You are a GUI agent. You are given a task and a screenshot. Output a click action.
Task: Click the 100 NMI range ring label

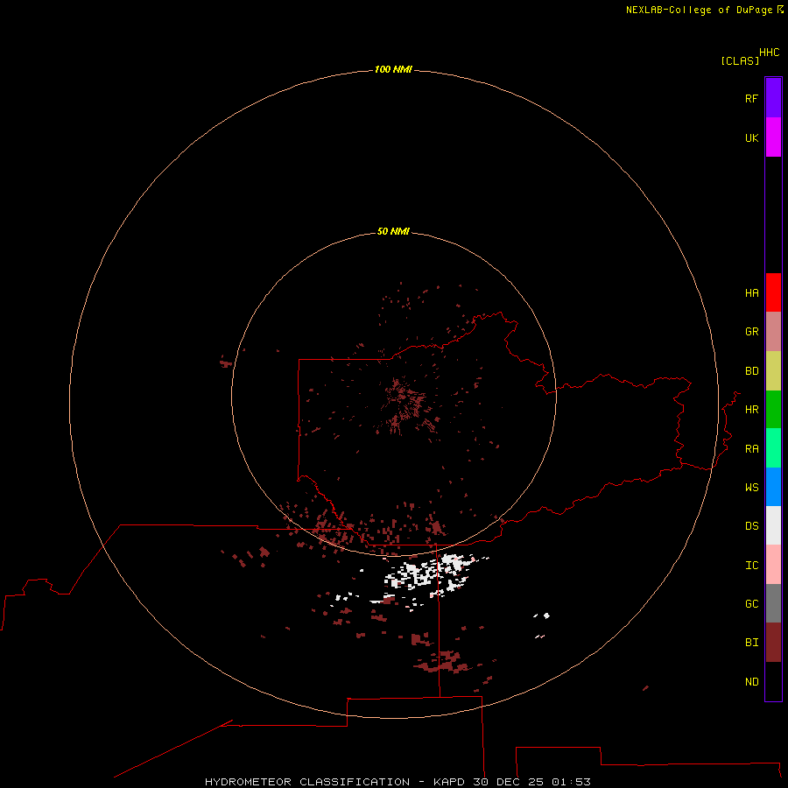[393, 69]
